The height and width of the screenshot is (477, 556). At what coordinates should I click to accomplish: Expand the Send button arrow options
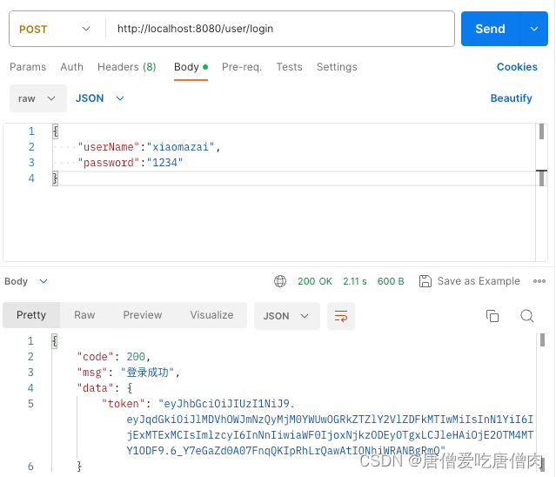(x=533, y=29)
